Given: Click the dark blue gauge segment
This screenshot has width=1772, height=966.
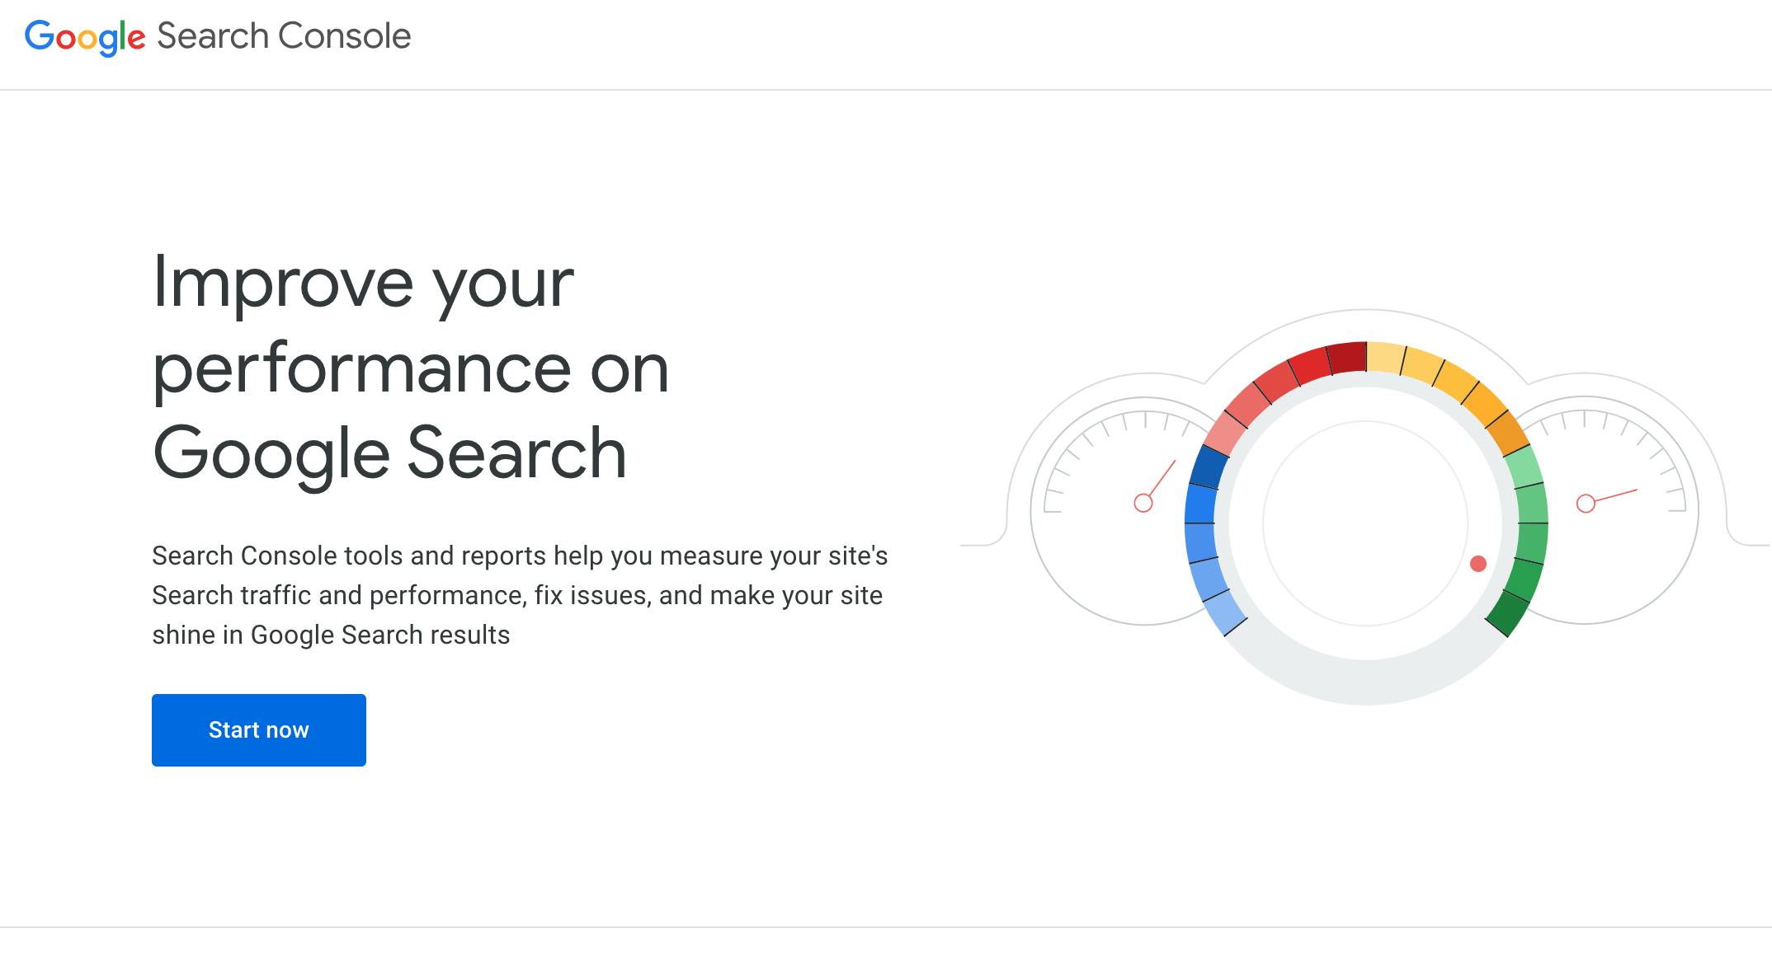Looking at the screenshot, I should point(1209,467).
